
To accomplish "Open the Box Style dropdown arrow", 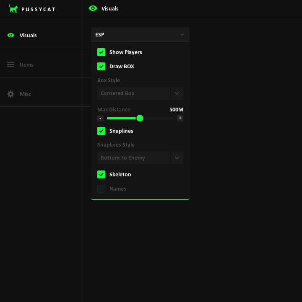I will (x=177, y=93).
